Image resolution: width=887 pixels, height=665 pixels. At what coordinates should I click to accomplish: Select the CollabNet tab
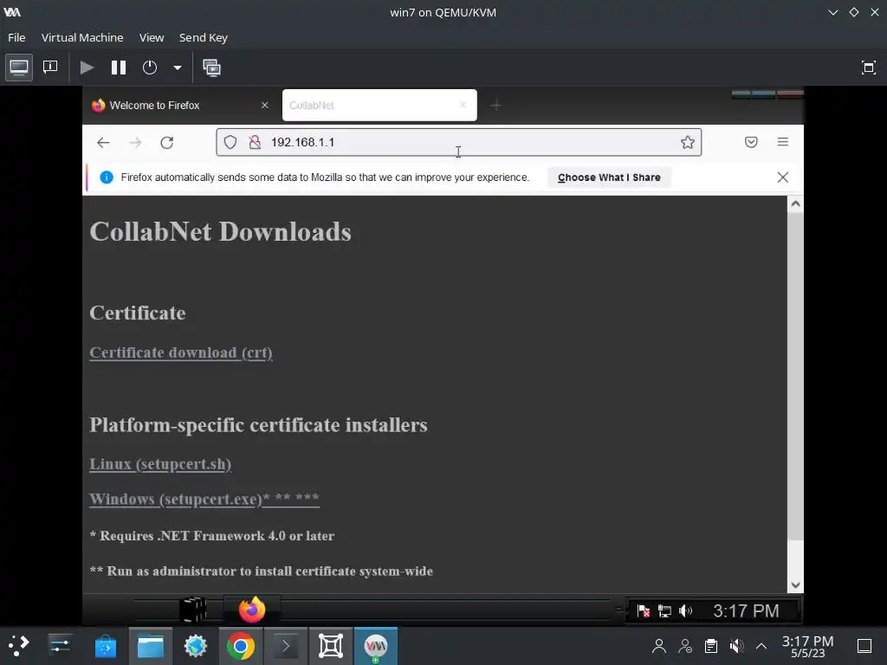379,105
